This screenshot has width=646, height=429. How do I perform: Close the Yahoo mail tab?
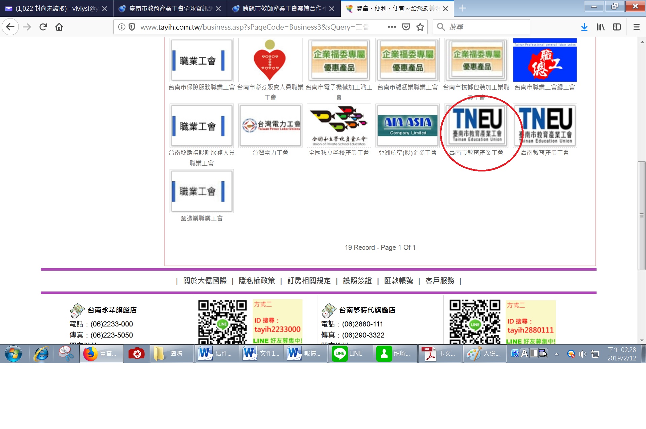point(105,9)
